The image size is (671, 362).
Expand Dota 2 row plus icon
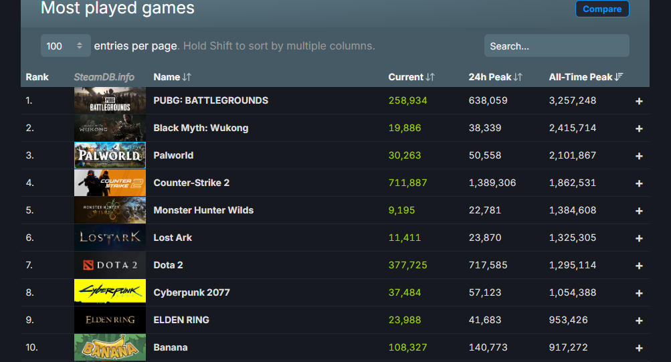point(639,266)
